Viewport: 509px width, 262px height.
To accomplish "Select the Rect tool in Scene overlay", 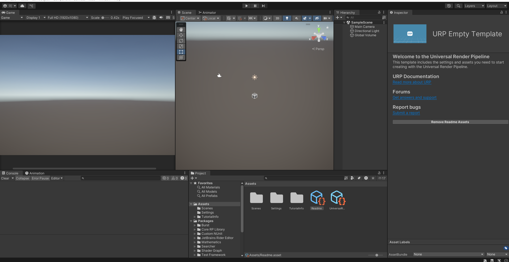I will click(x=181, y=52).
